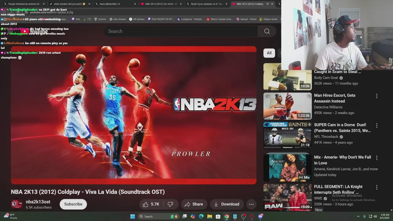This screenshot has height=221, width=393.
Task: Click the YouTube search magnifier button
Action: 267,31
